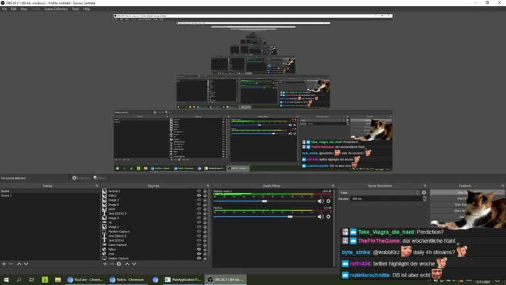Switch to Twitch Chromium taskbar window
The width and height of the screenshot is (506, 285).
(129, 280)
